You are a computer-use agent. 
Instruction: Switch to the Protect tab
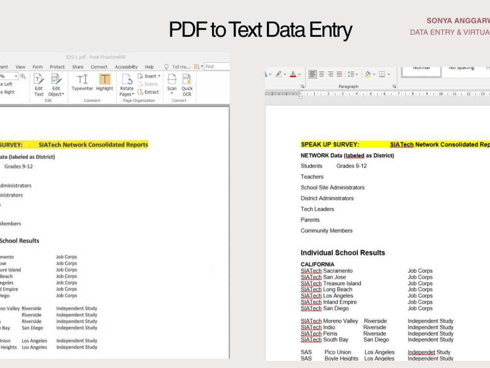[x=57, y=67]
